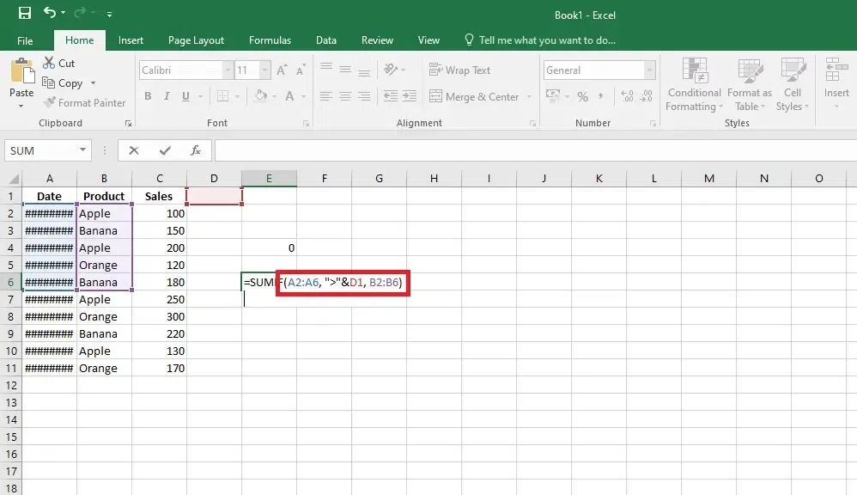Expand the font name dropdown
This screenshot has width=857, height=495.
(x=228, y=70)
